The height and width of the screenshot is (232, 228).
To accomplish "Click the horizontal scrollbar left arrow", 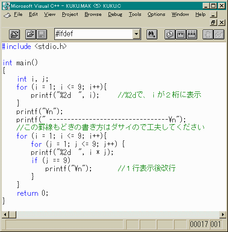I will point(5,214).
